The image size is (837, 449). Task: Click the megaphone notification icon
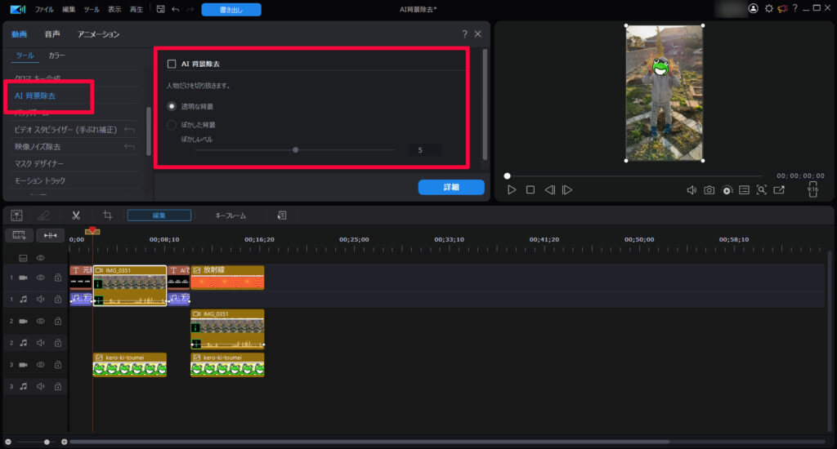782,8
